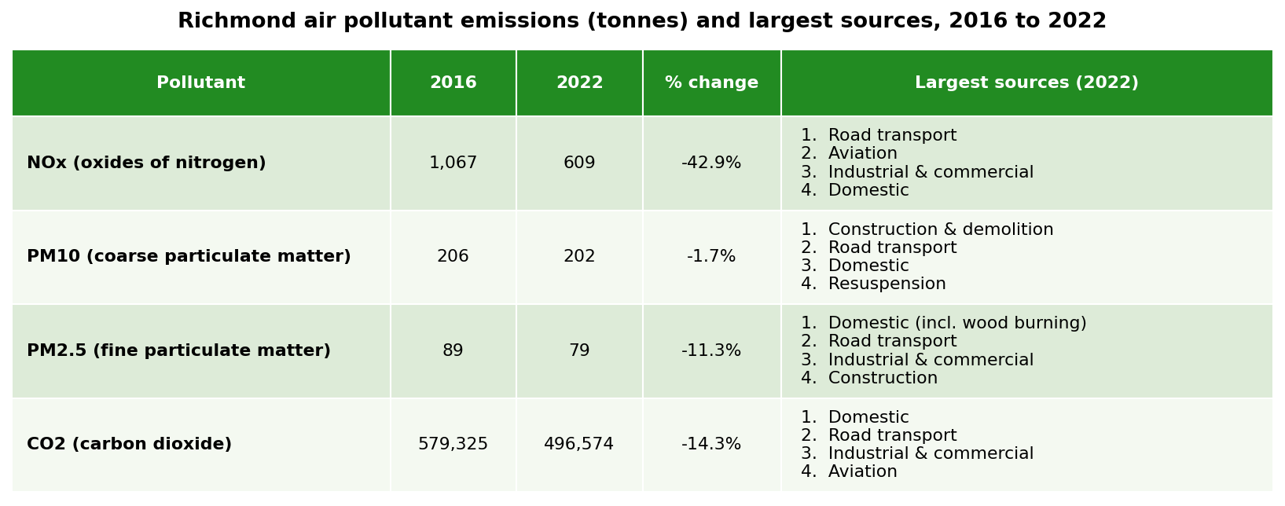1285x506 pixels.
Task: Click 'Domestic (incl. wood burning)' source
Action: coord(957,324)
